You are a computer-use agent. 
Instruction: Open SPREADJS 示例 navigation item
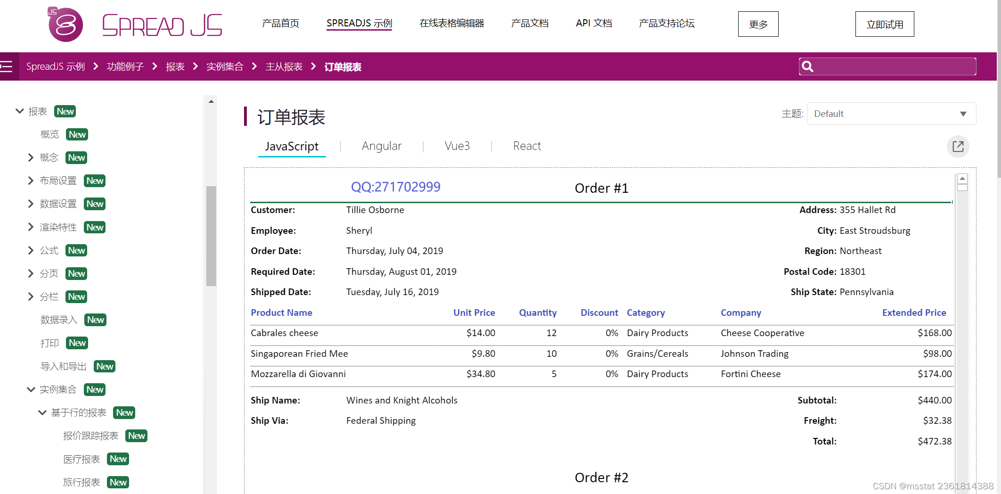(359, 23)
